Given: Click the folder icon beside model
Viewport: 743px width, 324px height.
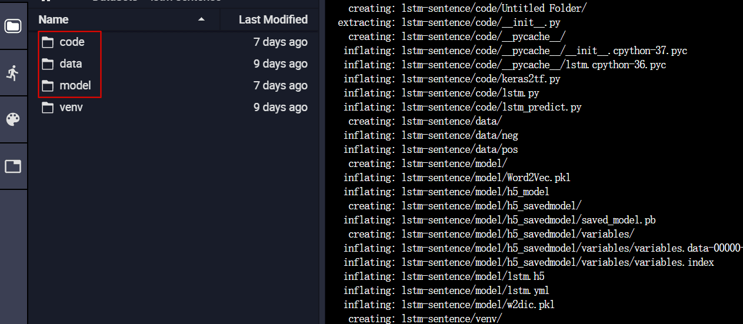Looking at the screenshot, I should click(x=48, y=86).
